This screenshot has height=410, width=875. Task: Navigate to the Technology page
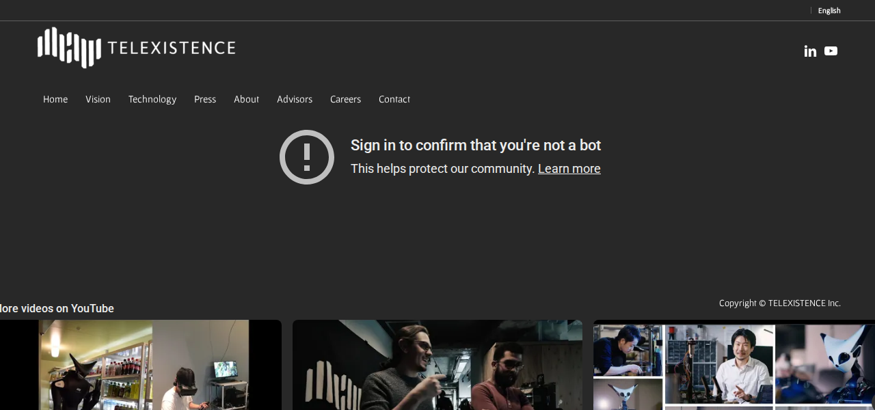pyautogui.click(x=152, y=99)
